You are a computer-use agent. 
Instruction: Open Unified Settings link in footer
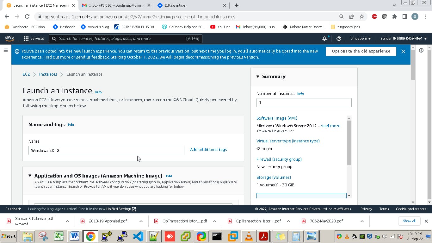pyautogui.click(x=121, y=209)
